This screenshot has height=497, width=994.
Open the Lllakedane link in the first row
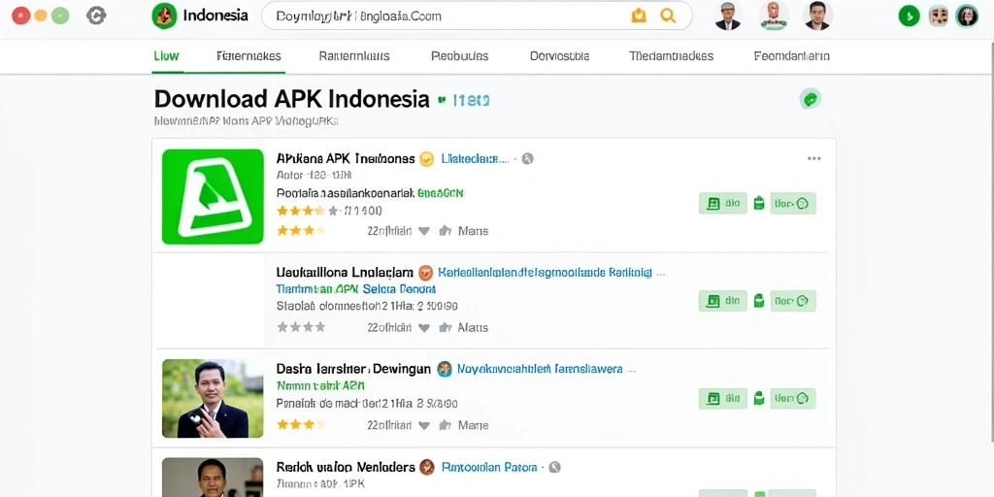pyautogui.click(x=475, y=158)
